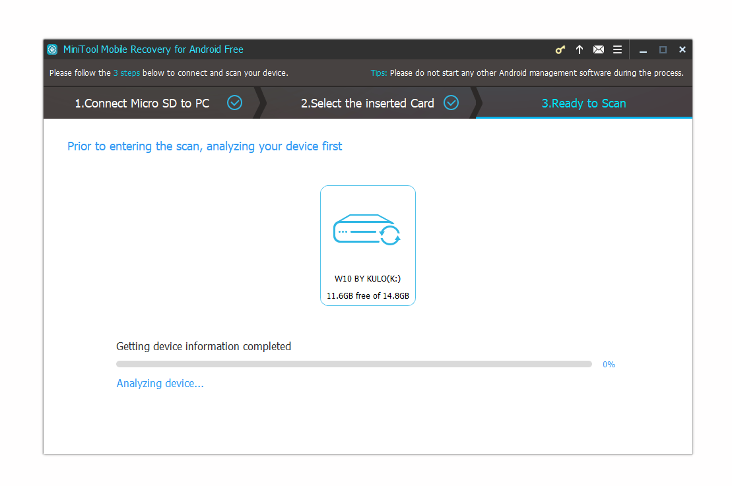Go to step 2.Select the inserted Card

point(368,104)
